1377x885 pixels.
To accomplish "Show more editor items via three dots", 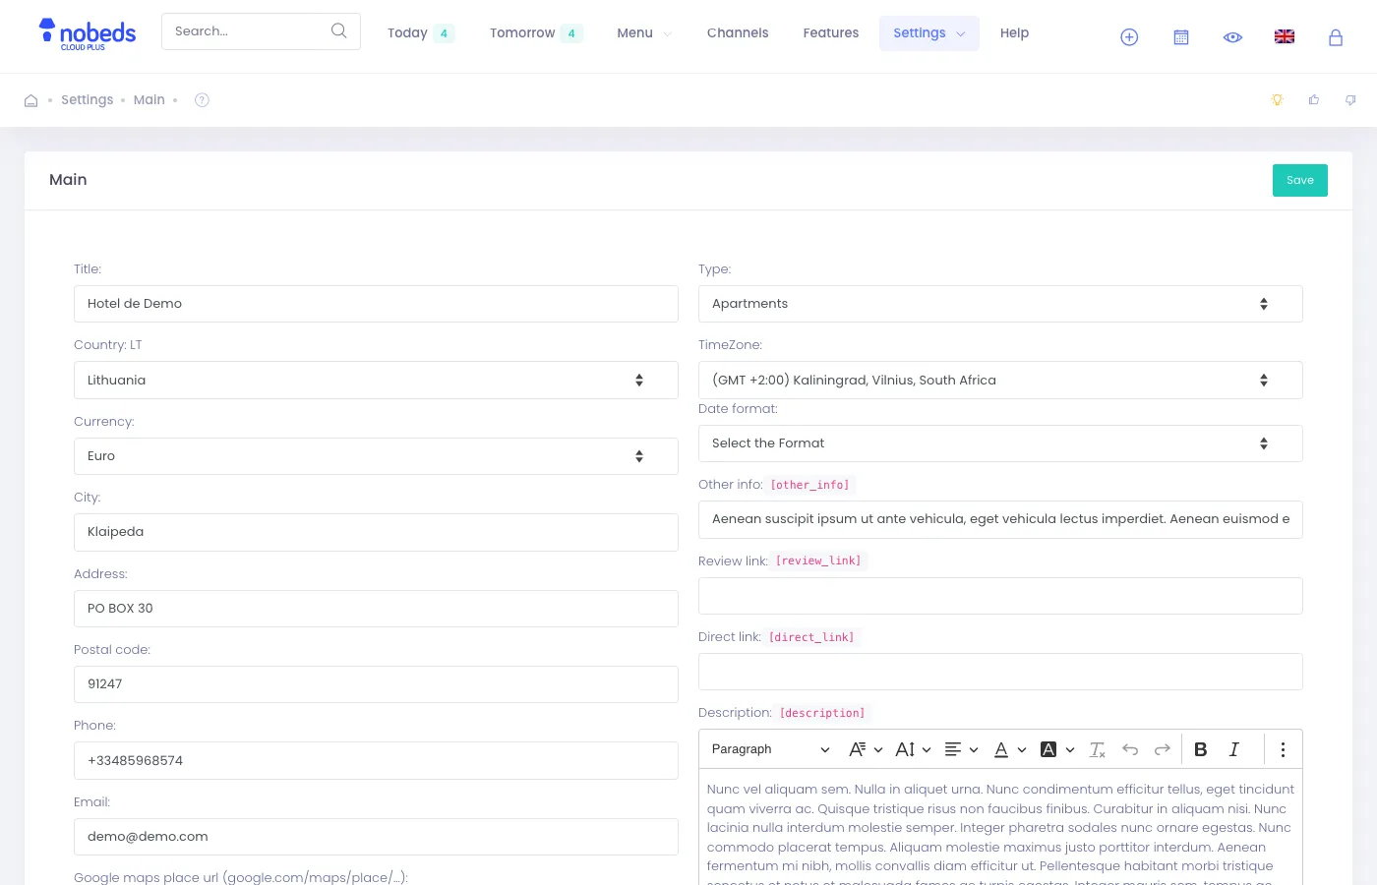I will pyautogui.click(x=1283, y=749).
